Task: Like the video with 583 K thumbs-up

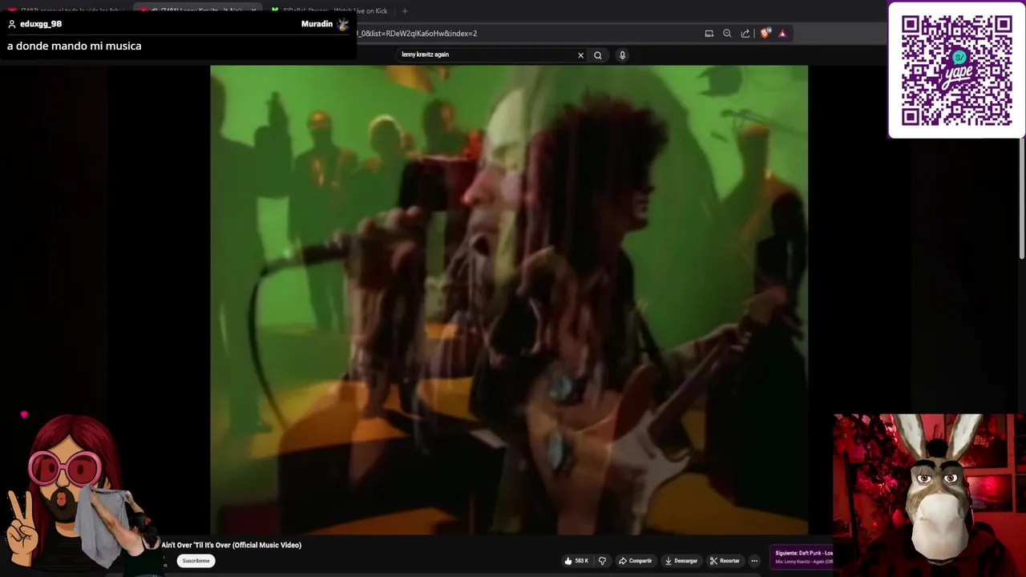Action: click(576, 561)
